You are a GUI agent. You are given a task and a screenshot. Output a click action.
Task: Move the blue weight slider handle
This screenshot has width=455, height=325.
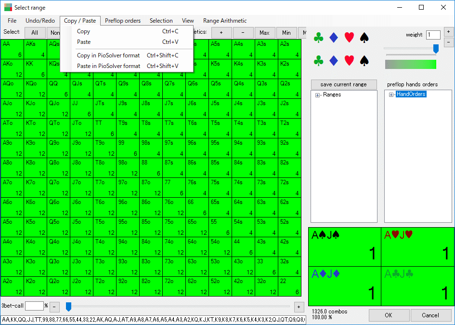point(436,49)
